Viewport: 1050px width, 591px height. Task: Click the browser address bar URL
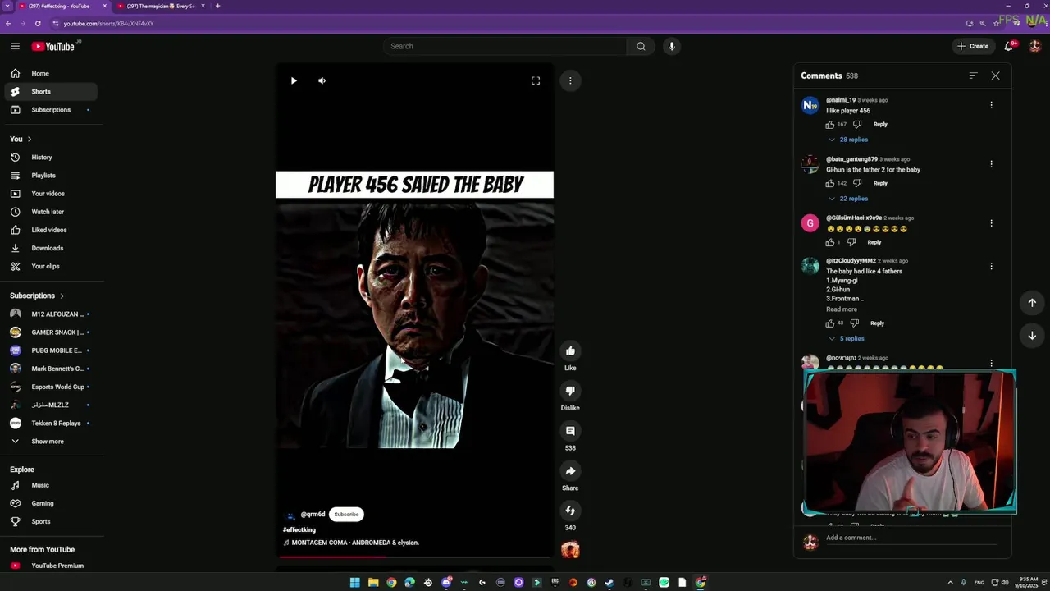(108, 24)
